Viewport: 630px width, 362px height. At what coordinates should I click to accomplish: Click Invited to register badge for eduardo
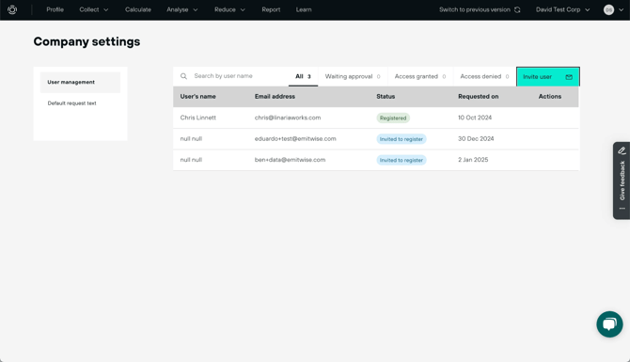(x=402, y=139)
